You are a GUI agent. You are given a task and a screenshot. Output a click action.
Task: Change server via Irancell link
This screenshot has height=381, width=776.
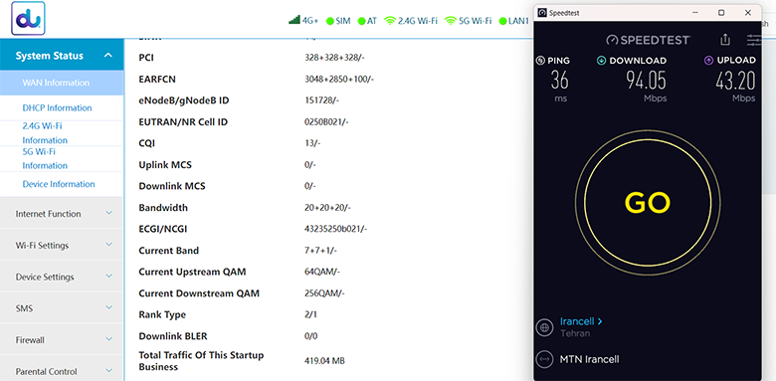(581, 321)
